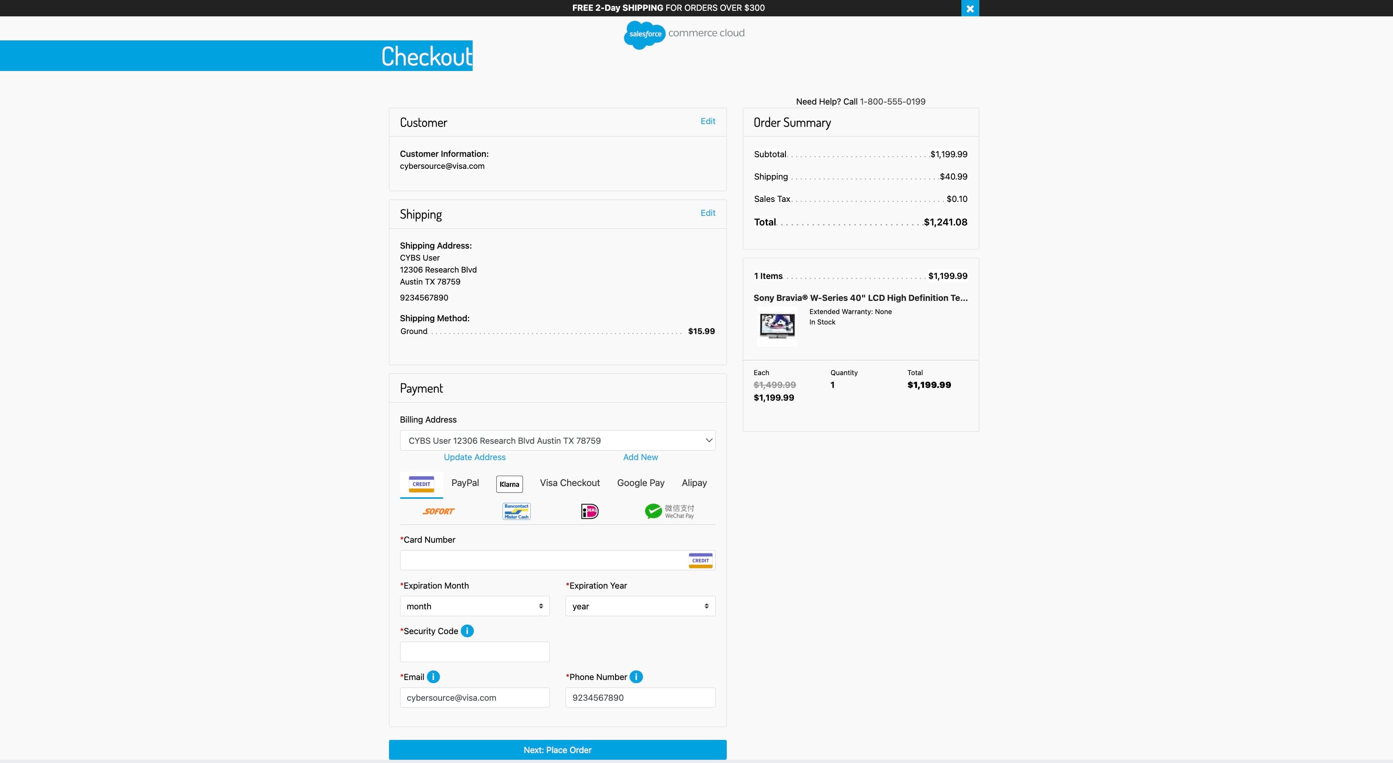Show Email info tooltip icon

(x=433, y=677)
